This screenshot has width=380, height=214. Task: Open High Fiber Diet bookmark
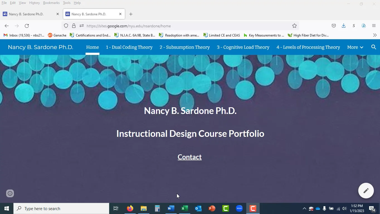point(308,35)
